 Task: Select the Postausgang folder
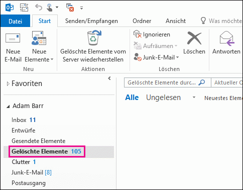pyautogui.click(x=29, y=183)
